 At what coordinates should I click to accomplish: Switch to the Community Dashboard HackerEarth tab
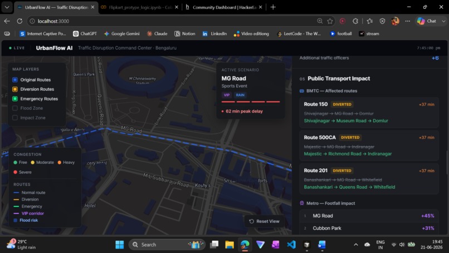click(224, 7)
